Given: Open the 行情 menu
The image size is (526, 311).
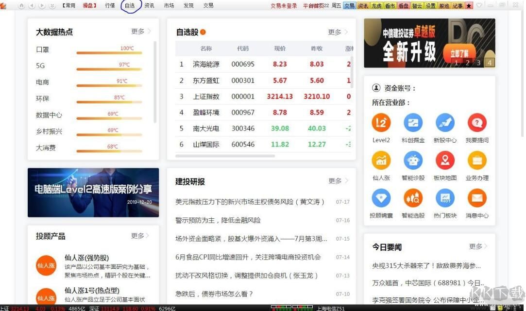Looking at the screenshot, I should click(x=109, y=5).
